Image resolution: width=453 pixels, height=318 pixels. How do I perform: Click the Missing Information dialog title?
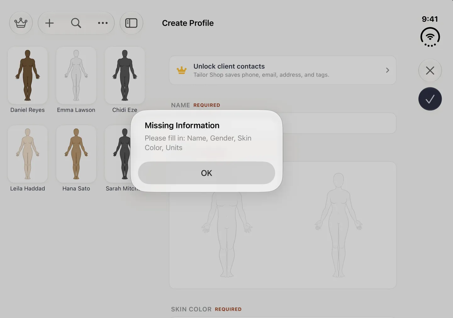(x=182, y=125)
